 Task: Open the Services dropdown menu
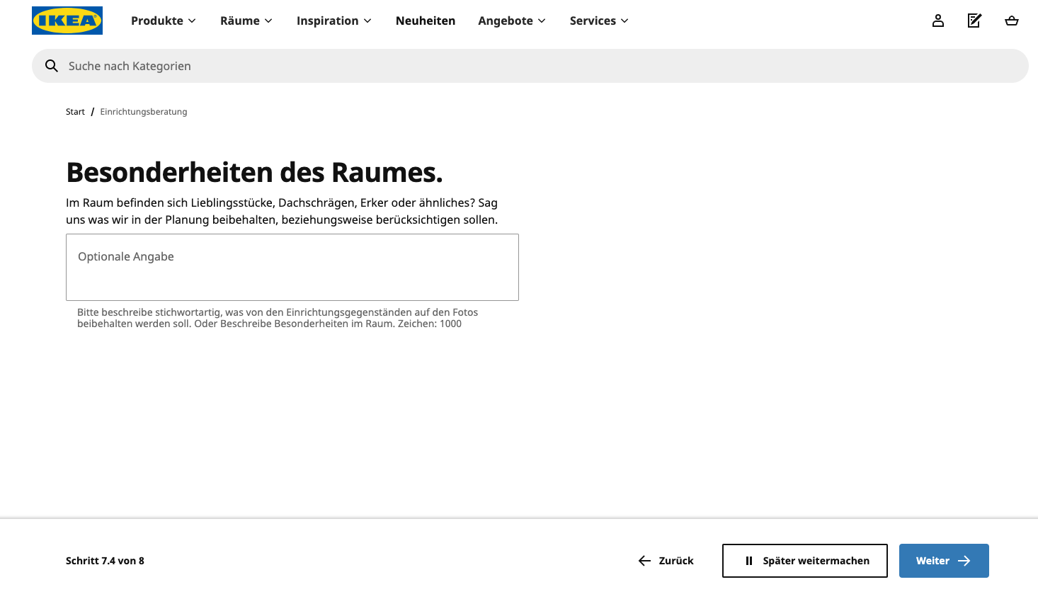coord(599,21)
